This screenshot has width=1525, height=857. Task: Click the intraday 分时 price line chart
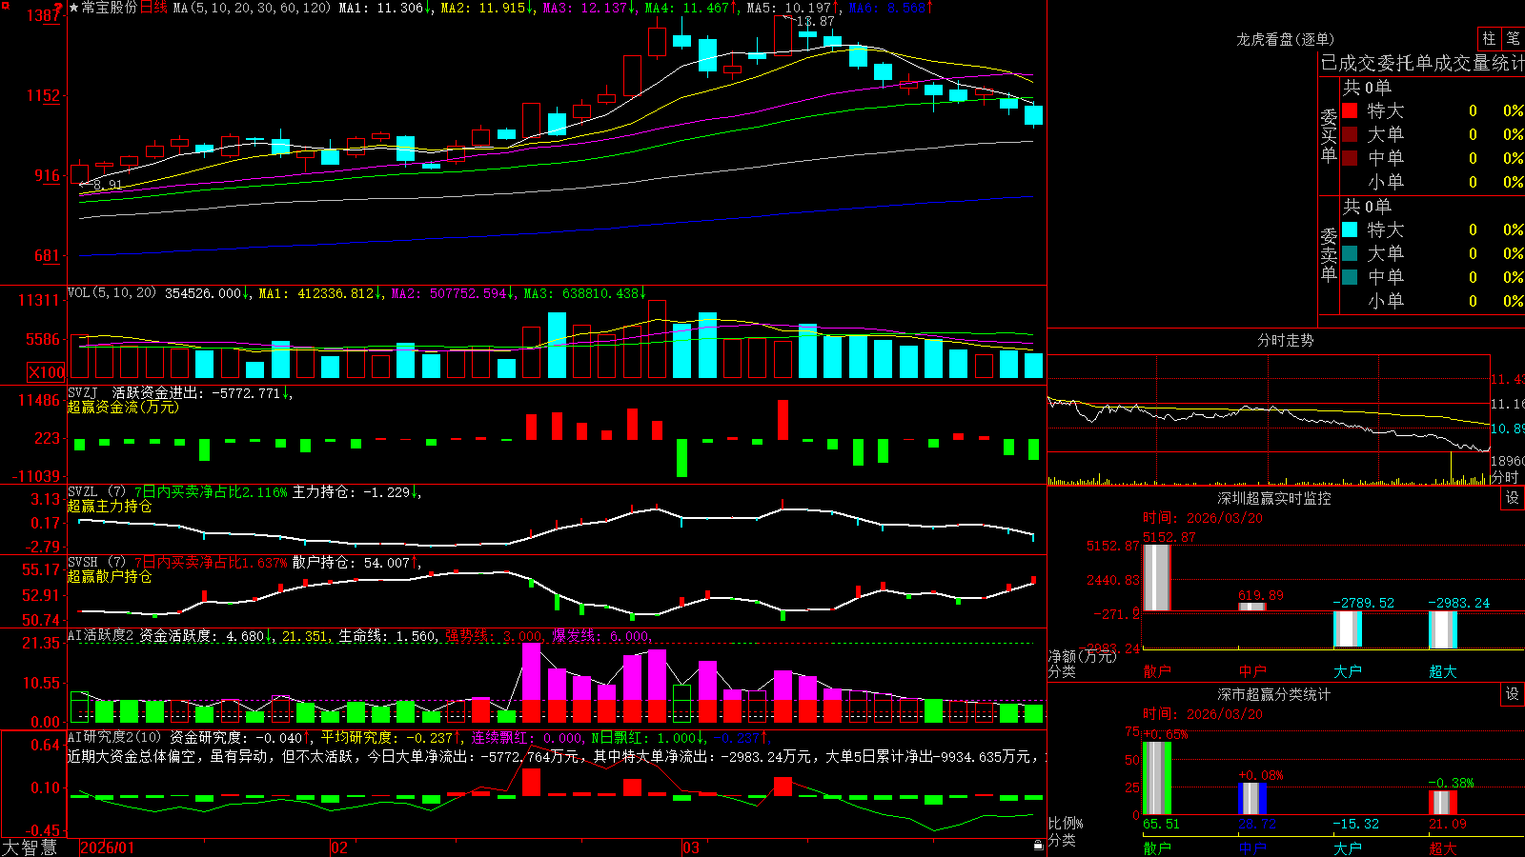(1269, 420)
